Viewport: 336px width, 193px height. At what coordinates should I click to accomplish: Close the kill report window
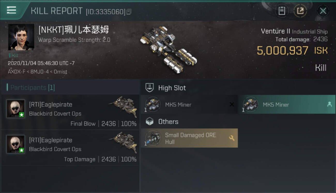tap(323, 11)
